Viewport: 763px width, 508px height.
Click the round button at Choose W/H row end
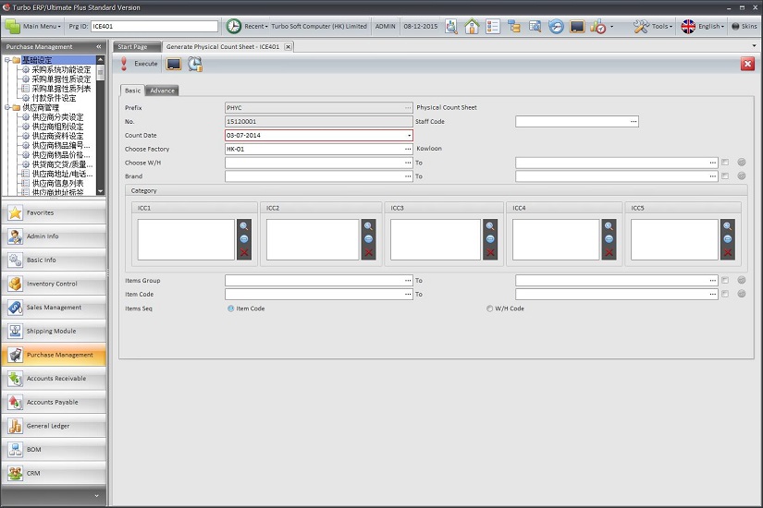(x=742, y=163)
